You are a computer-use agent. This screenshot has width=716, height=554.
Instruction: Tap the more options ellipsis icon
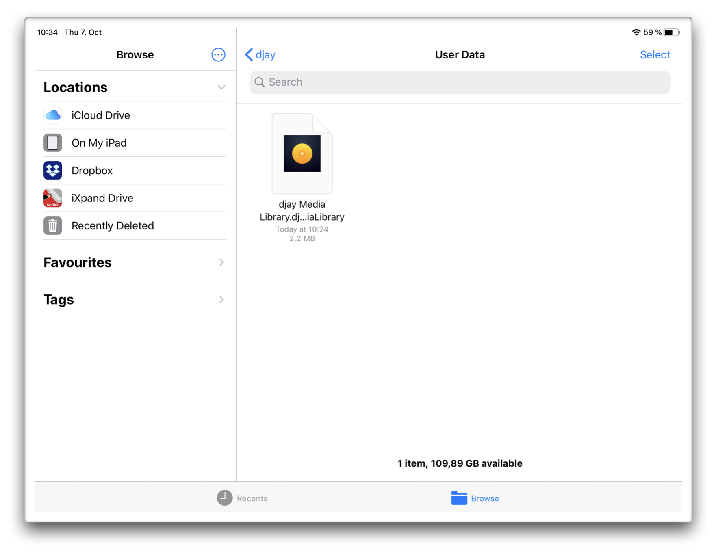[x=218, y=54]
